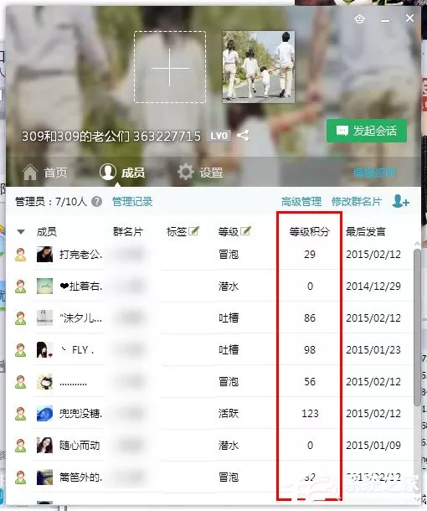
Task: Click the 发起会话 button
Action: tap(367, 131)
